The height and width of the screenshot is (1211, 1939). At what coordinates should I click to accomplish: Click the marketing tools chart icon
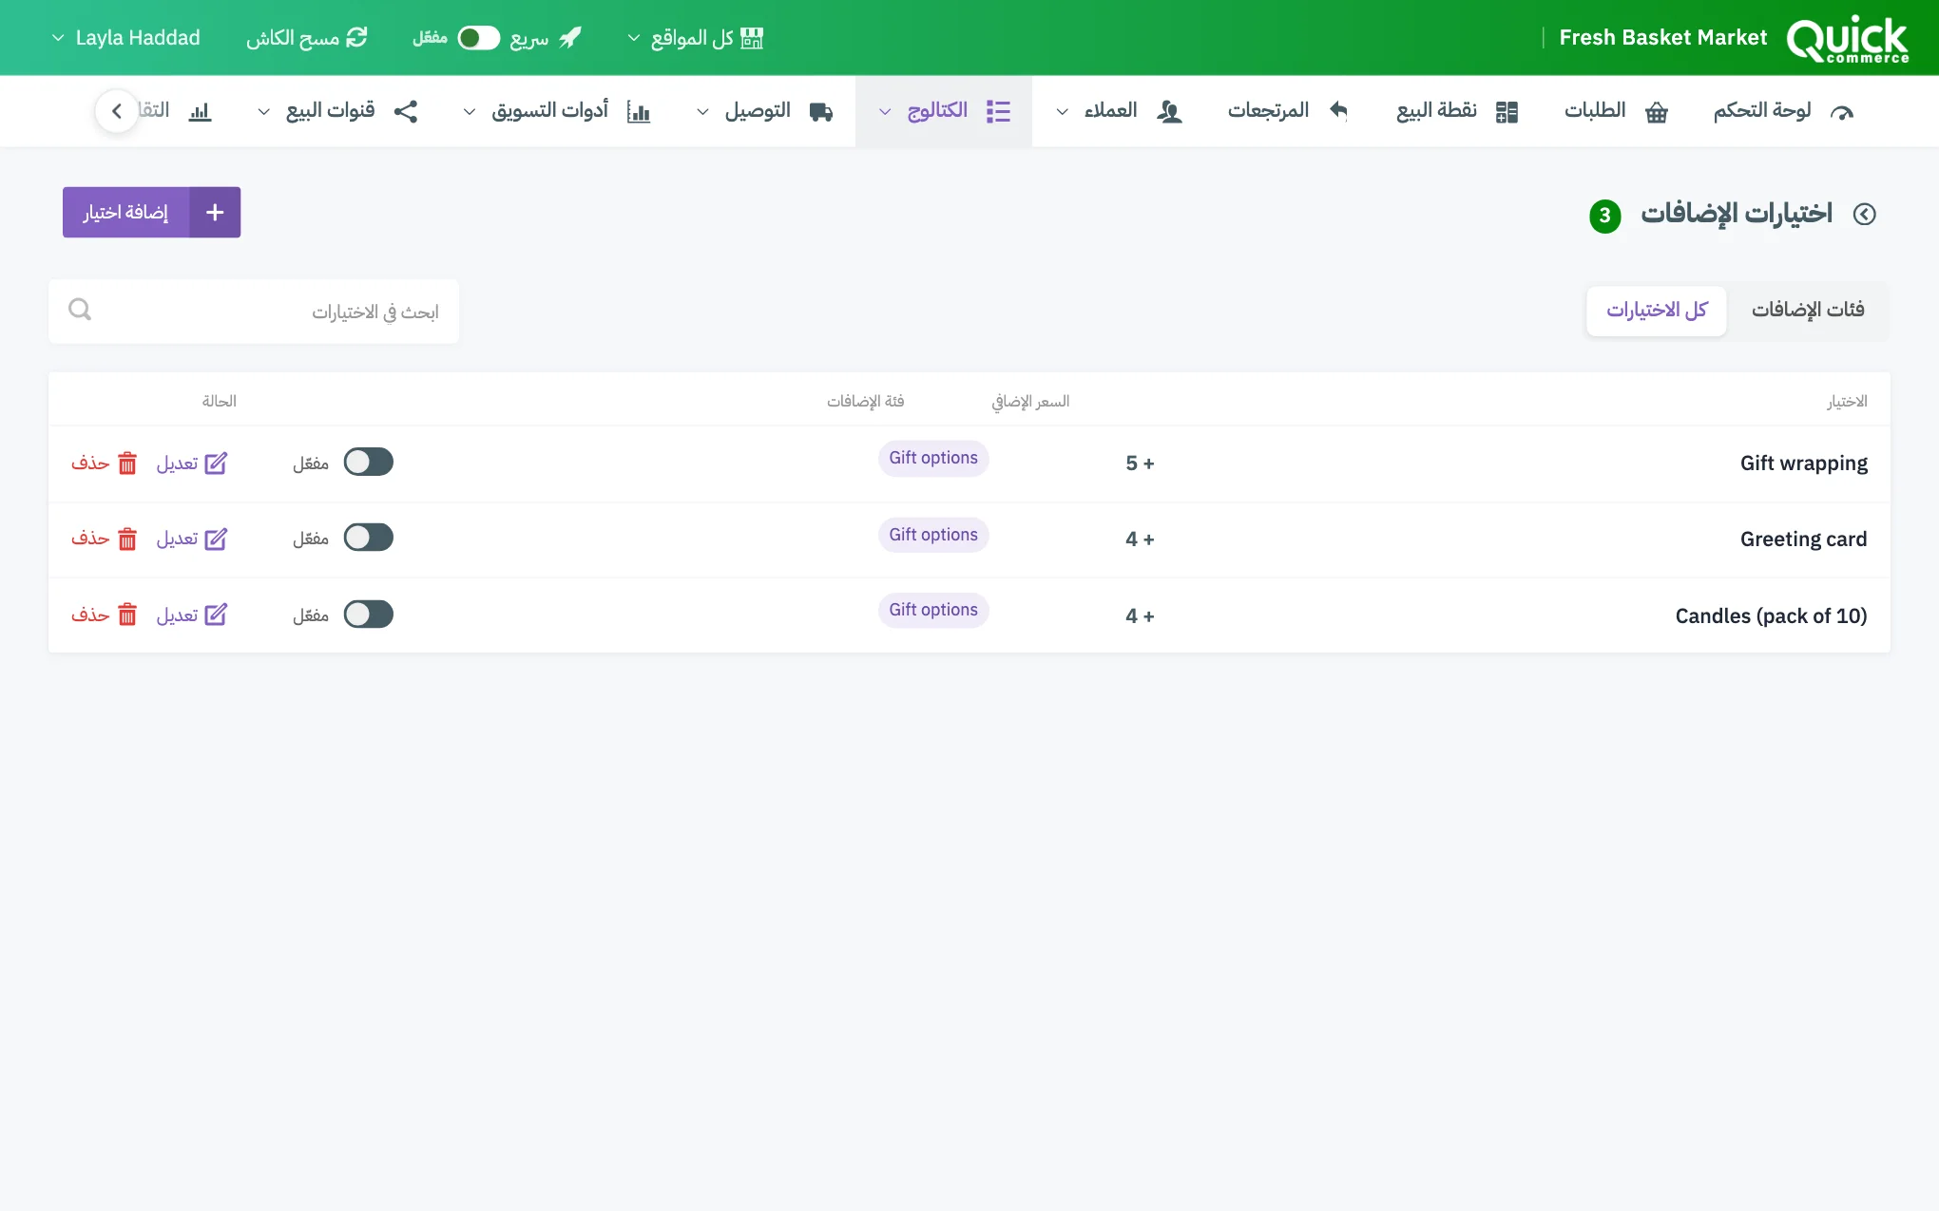(x=639, y=112)
